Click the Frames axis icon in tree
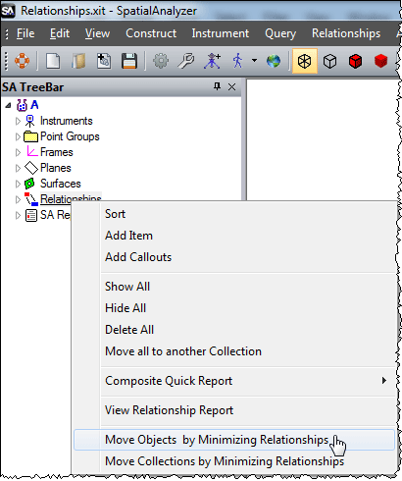This screenshot has height=481, width=402. coord(31,151)
